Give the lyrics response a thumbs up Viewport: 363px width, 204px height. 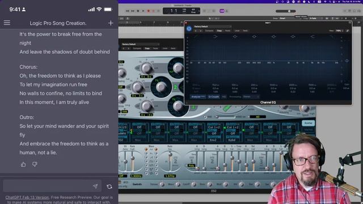coord(23,164)
